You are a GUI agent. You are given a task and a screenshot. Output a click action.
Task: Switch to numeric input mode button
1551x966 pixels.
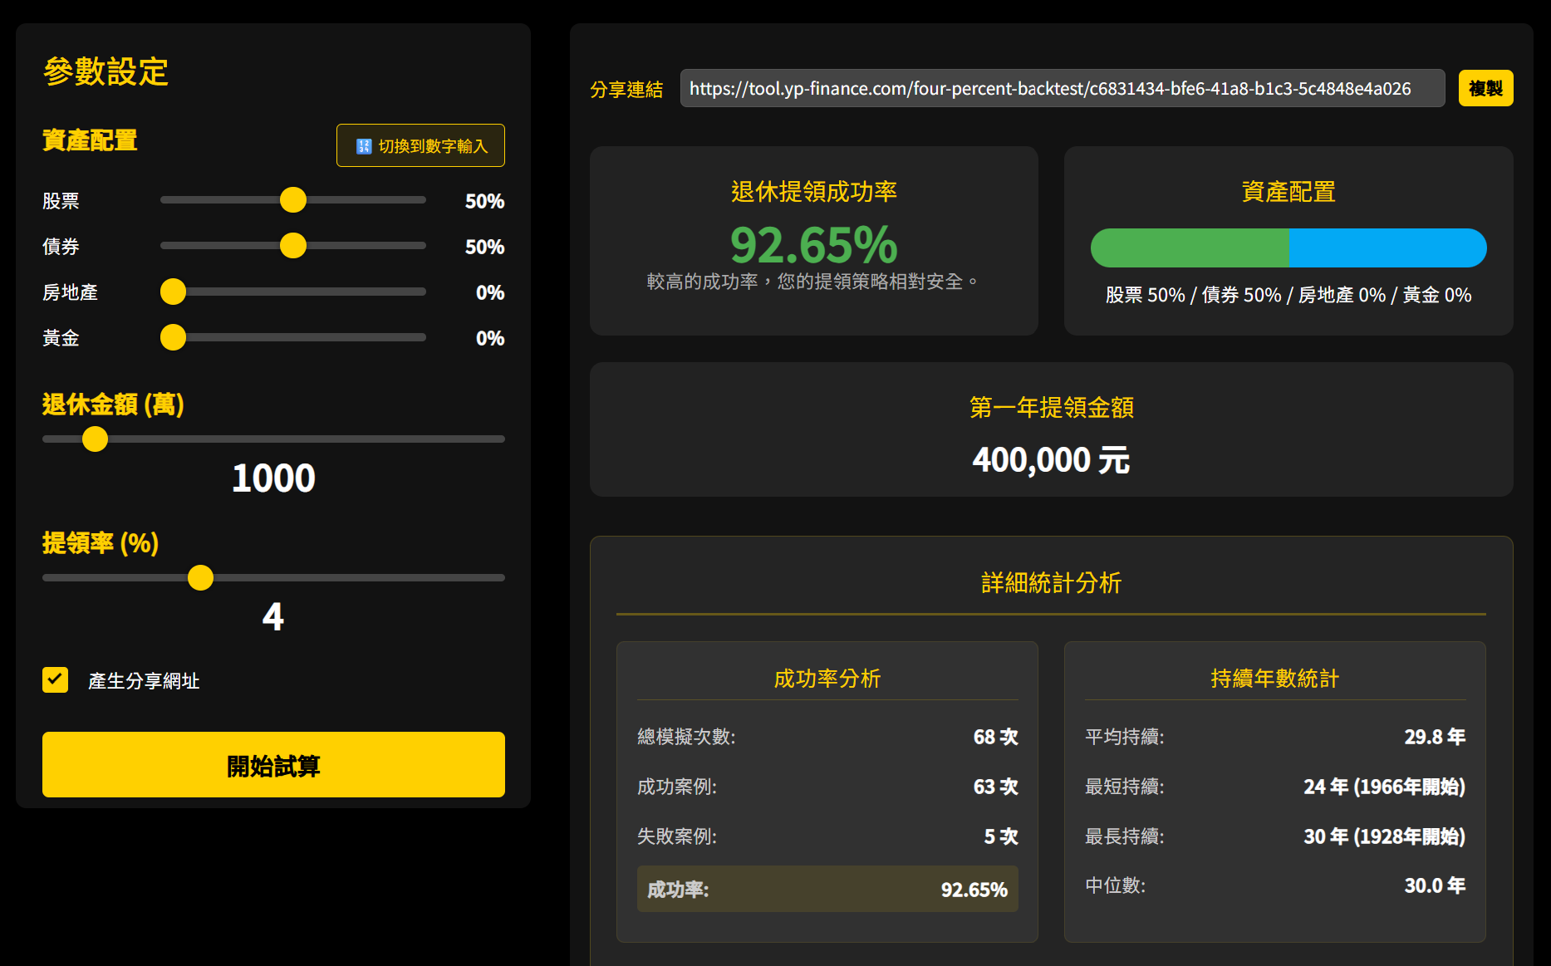tap(420, 145)
